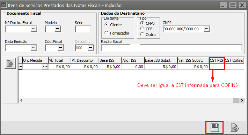This screenshot has height=135, width=248.
Task: Click the delete row icon left of grid
Action: 10,63
